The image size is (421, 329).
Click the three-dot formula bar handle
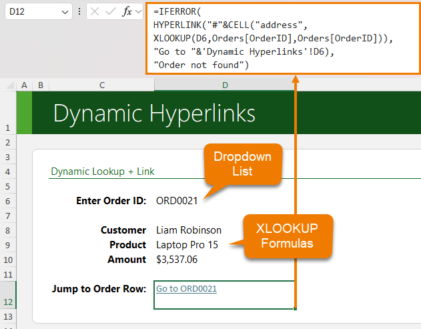[x=79, y=11]
